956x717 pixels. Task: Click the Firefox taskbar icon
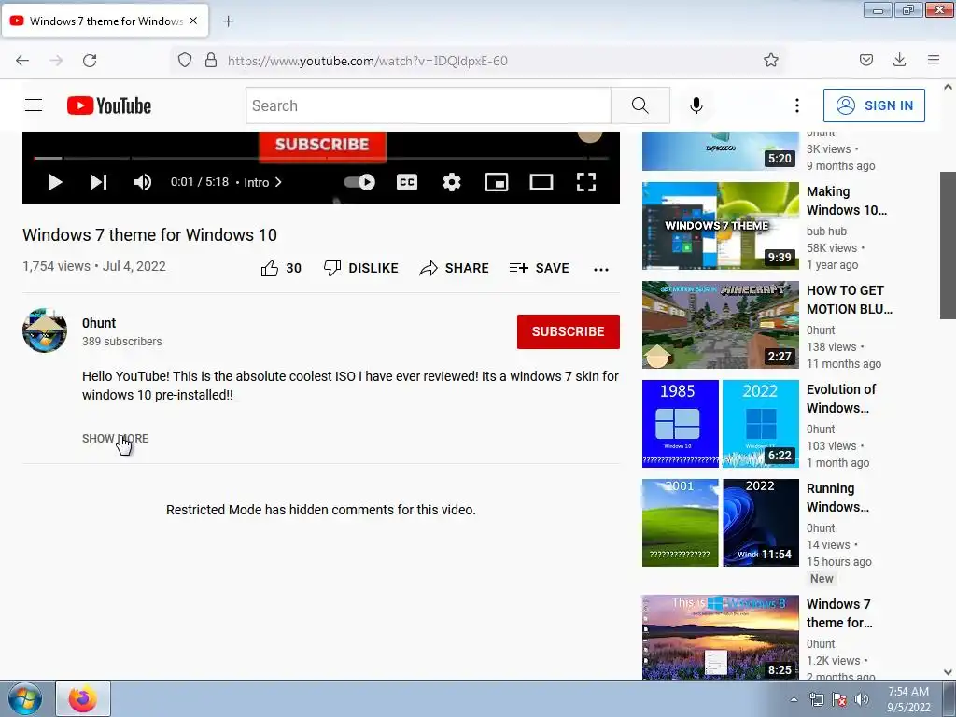[83, 698]
